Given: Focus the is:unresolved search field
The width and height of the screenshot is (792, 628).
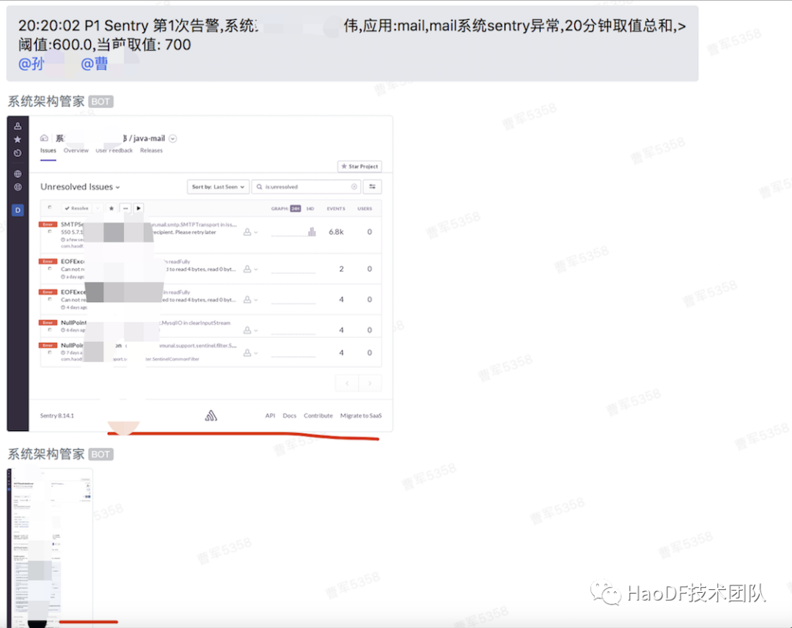Looking at the screenshot, I should 306,187.
